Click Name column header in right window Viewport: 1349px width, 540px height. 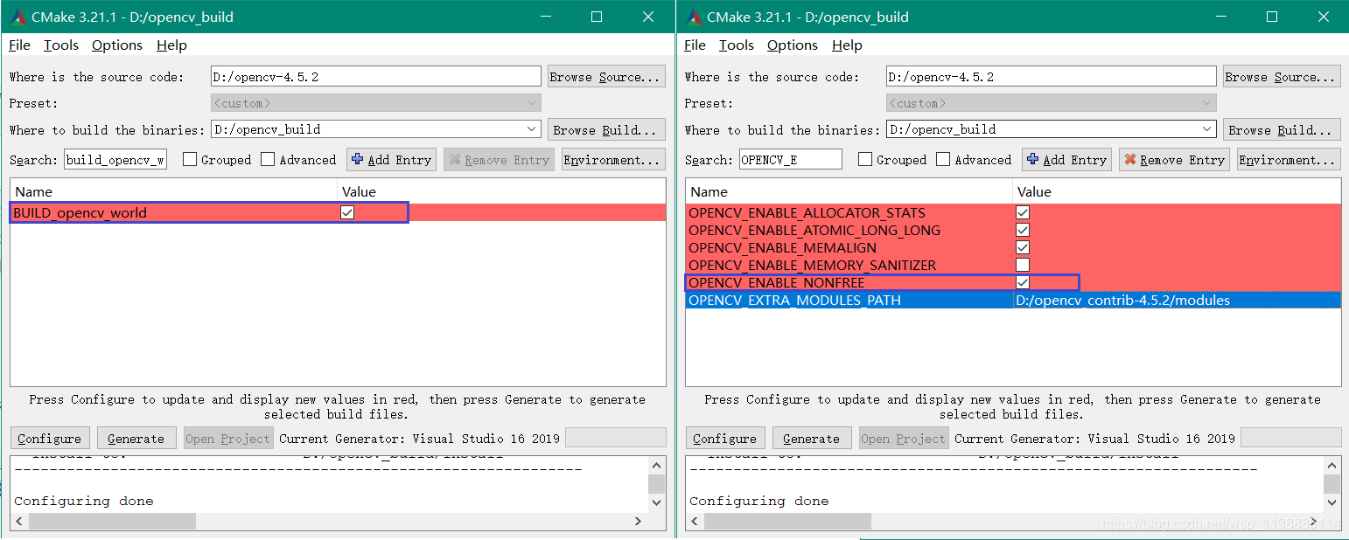click(849, 191)
